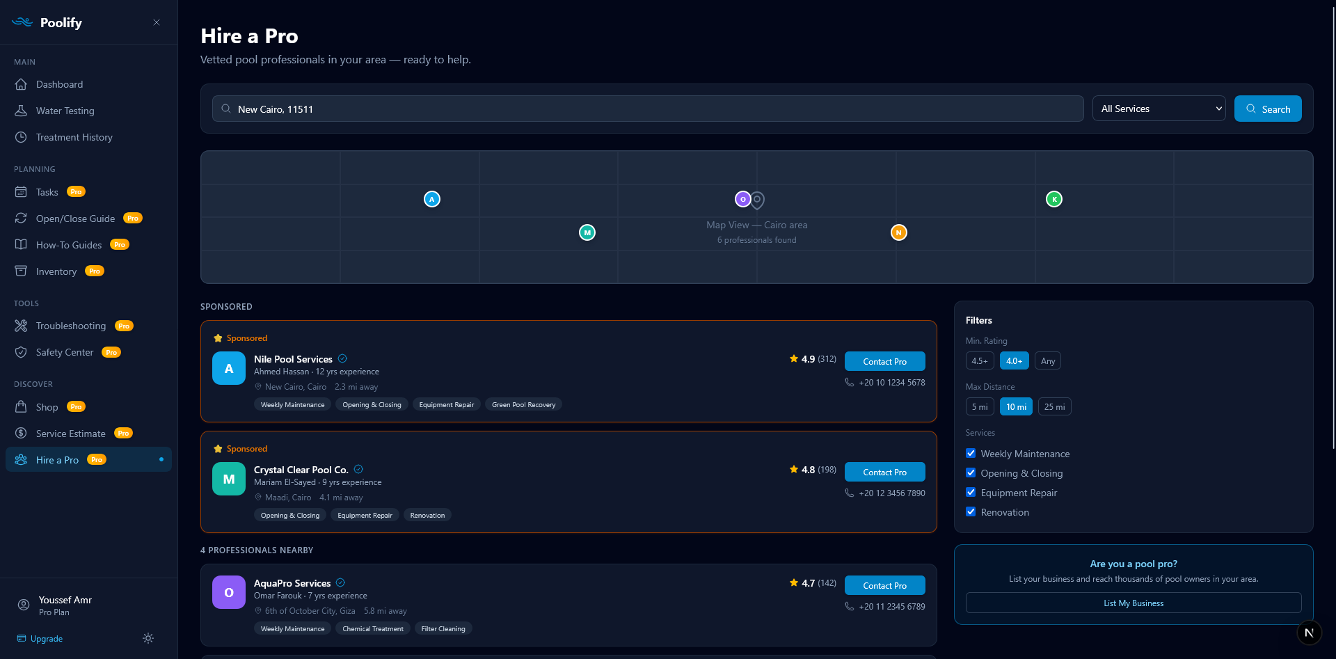Click the Crystal Clear phone number icon

tap(850, 493)
